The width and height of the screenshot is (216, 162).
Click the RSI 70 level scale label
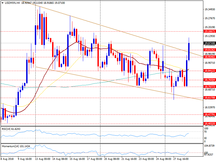click(205, 132)
